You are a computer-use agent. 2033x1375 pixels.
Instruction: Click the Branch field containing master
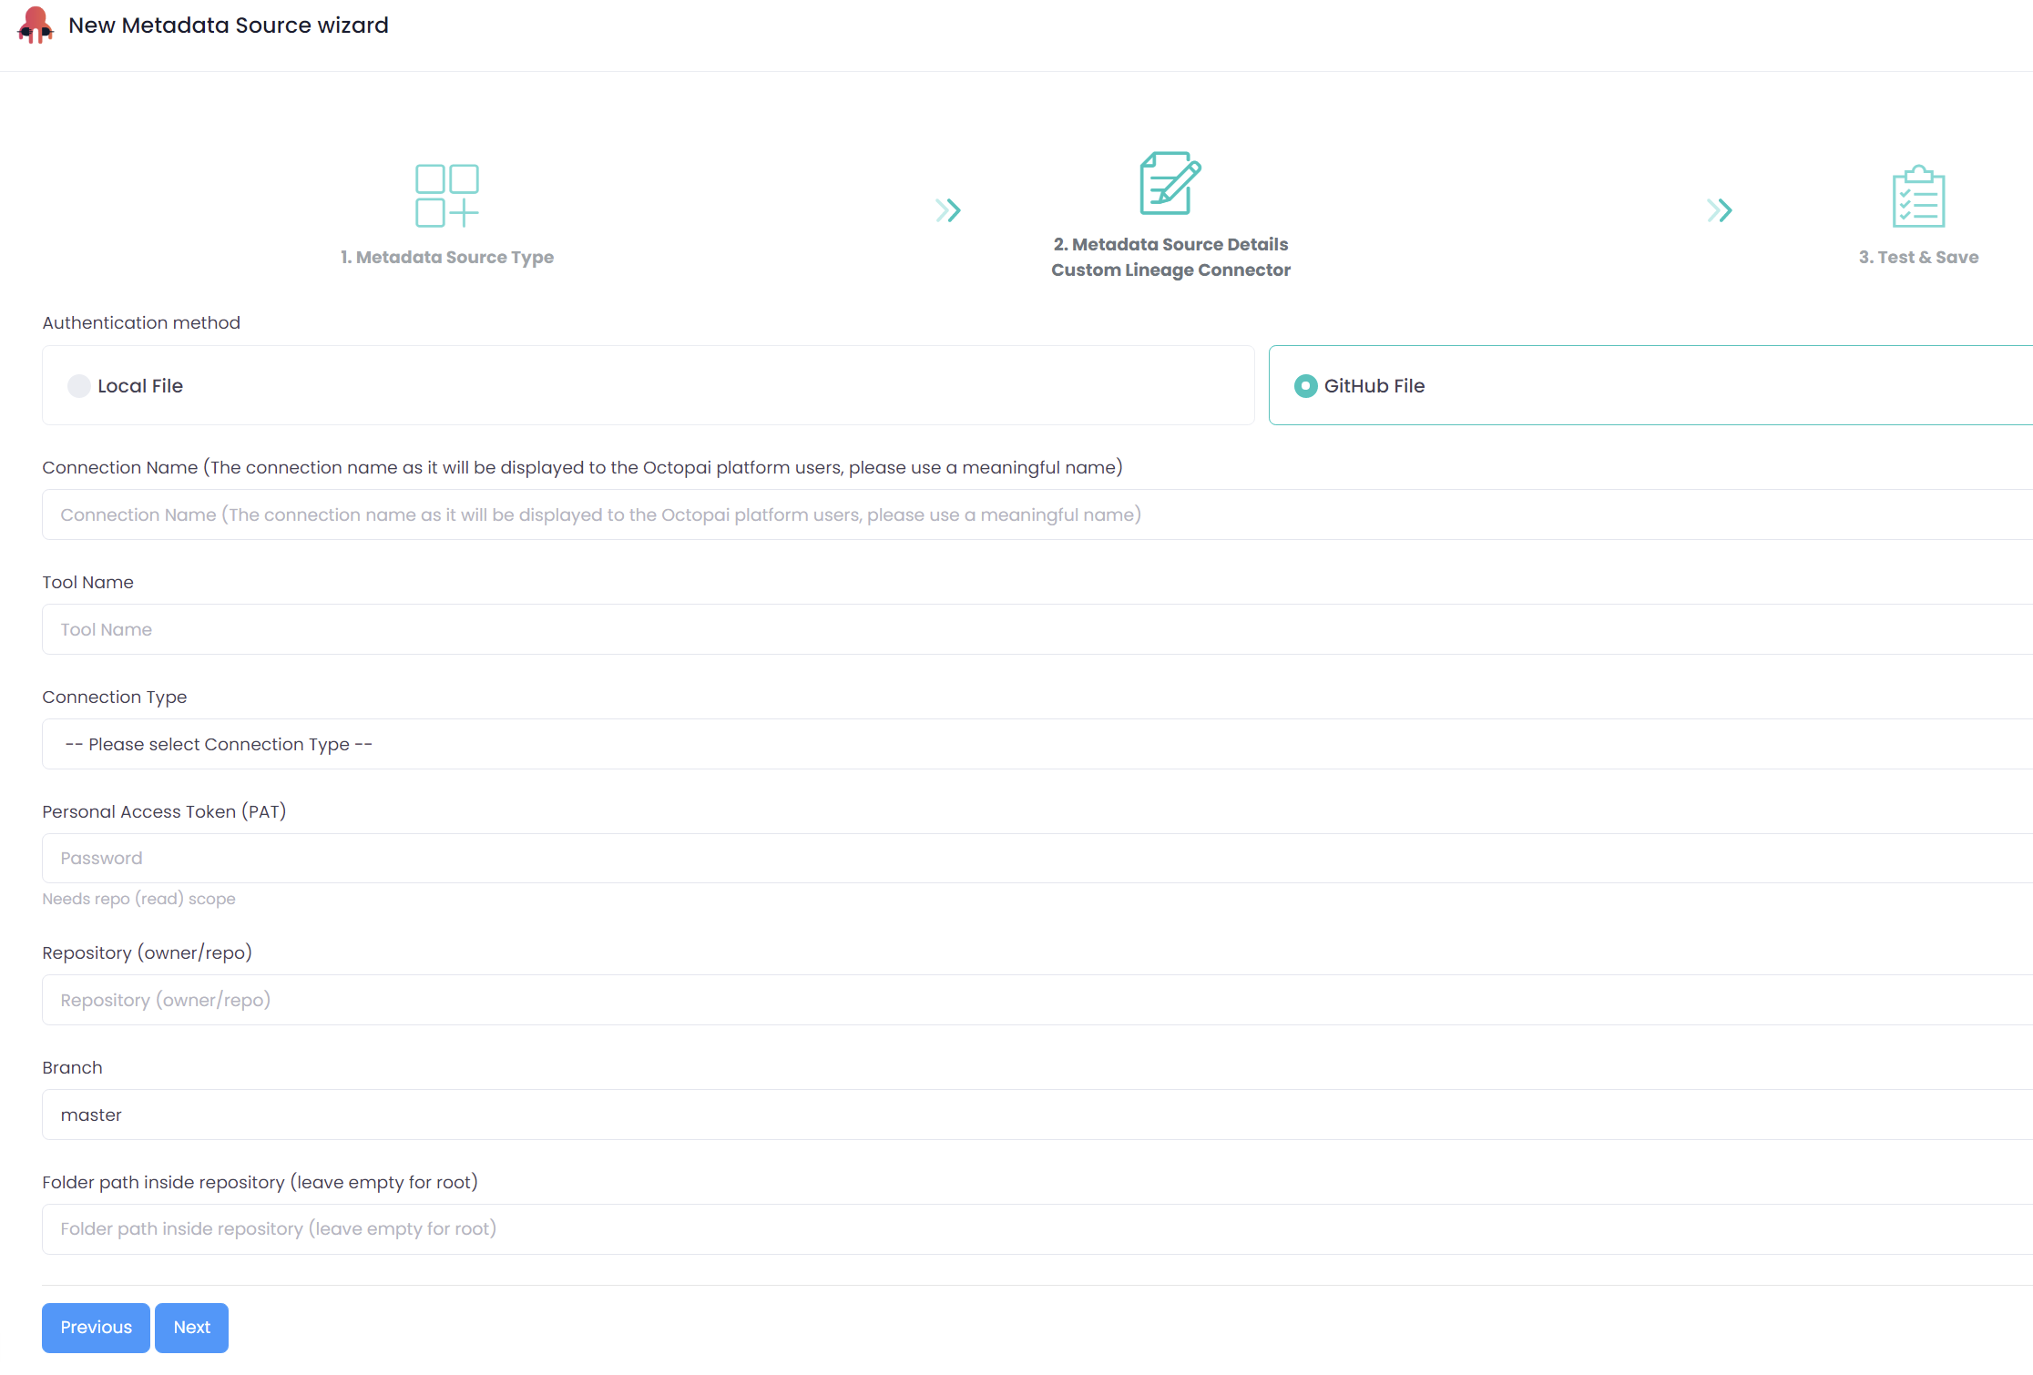[x=1037, y=1115]
